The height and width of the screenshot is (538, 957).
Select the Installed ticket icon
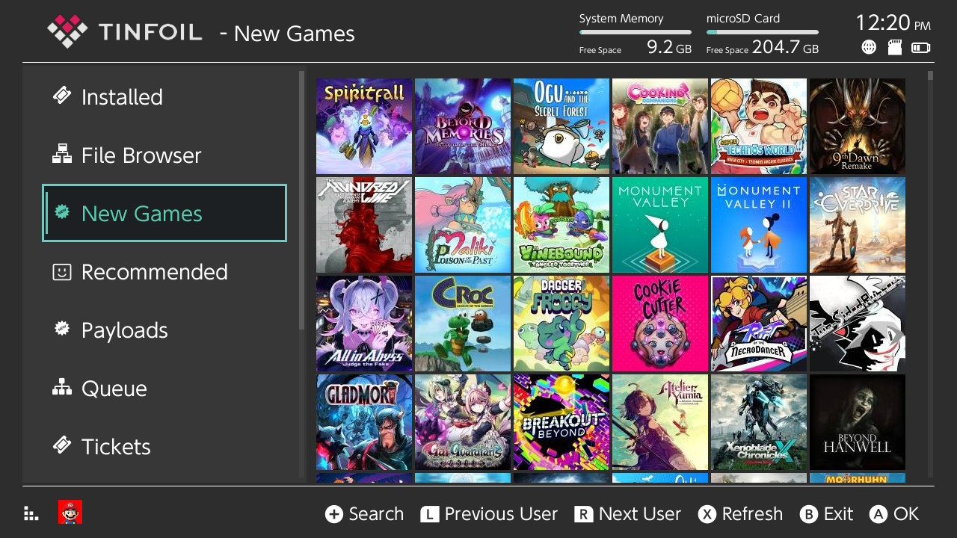(62, 96)
